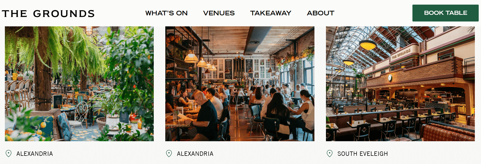This screenshot has height=164, width=481.
Task: Open the South Eveleigh venue photo
Action: (400, 84)
